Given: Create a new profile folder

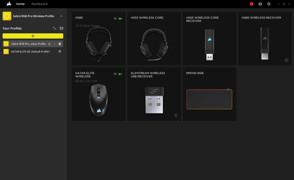Looking at the screenshot, I should click(61, 28).
